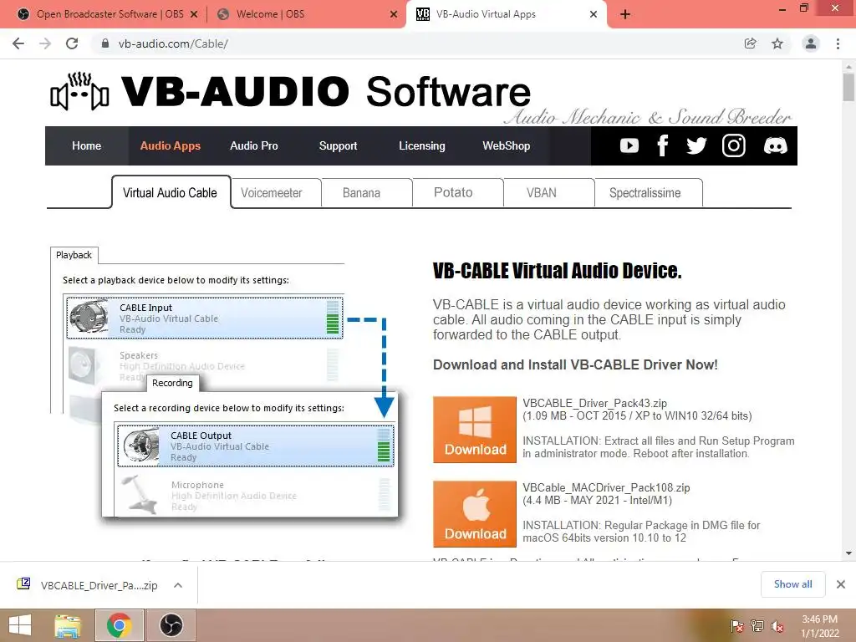Close the Open Broadcaster Software tab

pos(194,14)
